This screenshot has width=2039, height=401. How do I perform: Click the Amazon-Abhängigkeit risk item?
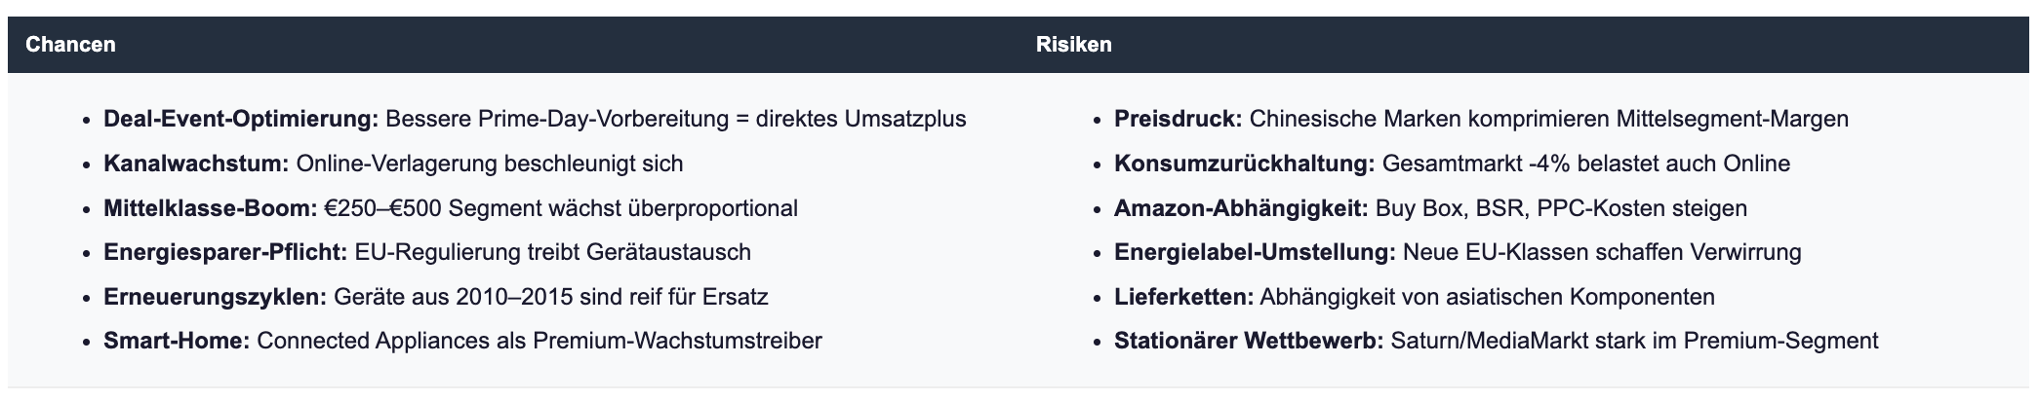click(x=1241, y=208)
